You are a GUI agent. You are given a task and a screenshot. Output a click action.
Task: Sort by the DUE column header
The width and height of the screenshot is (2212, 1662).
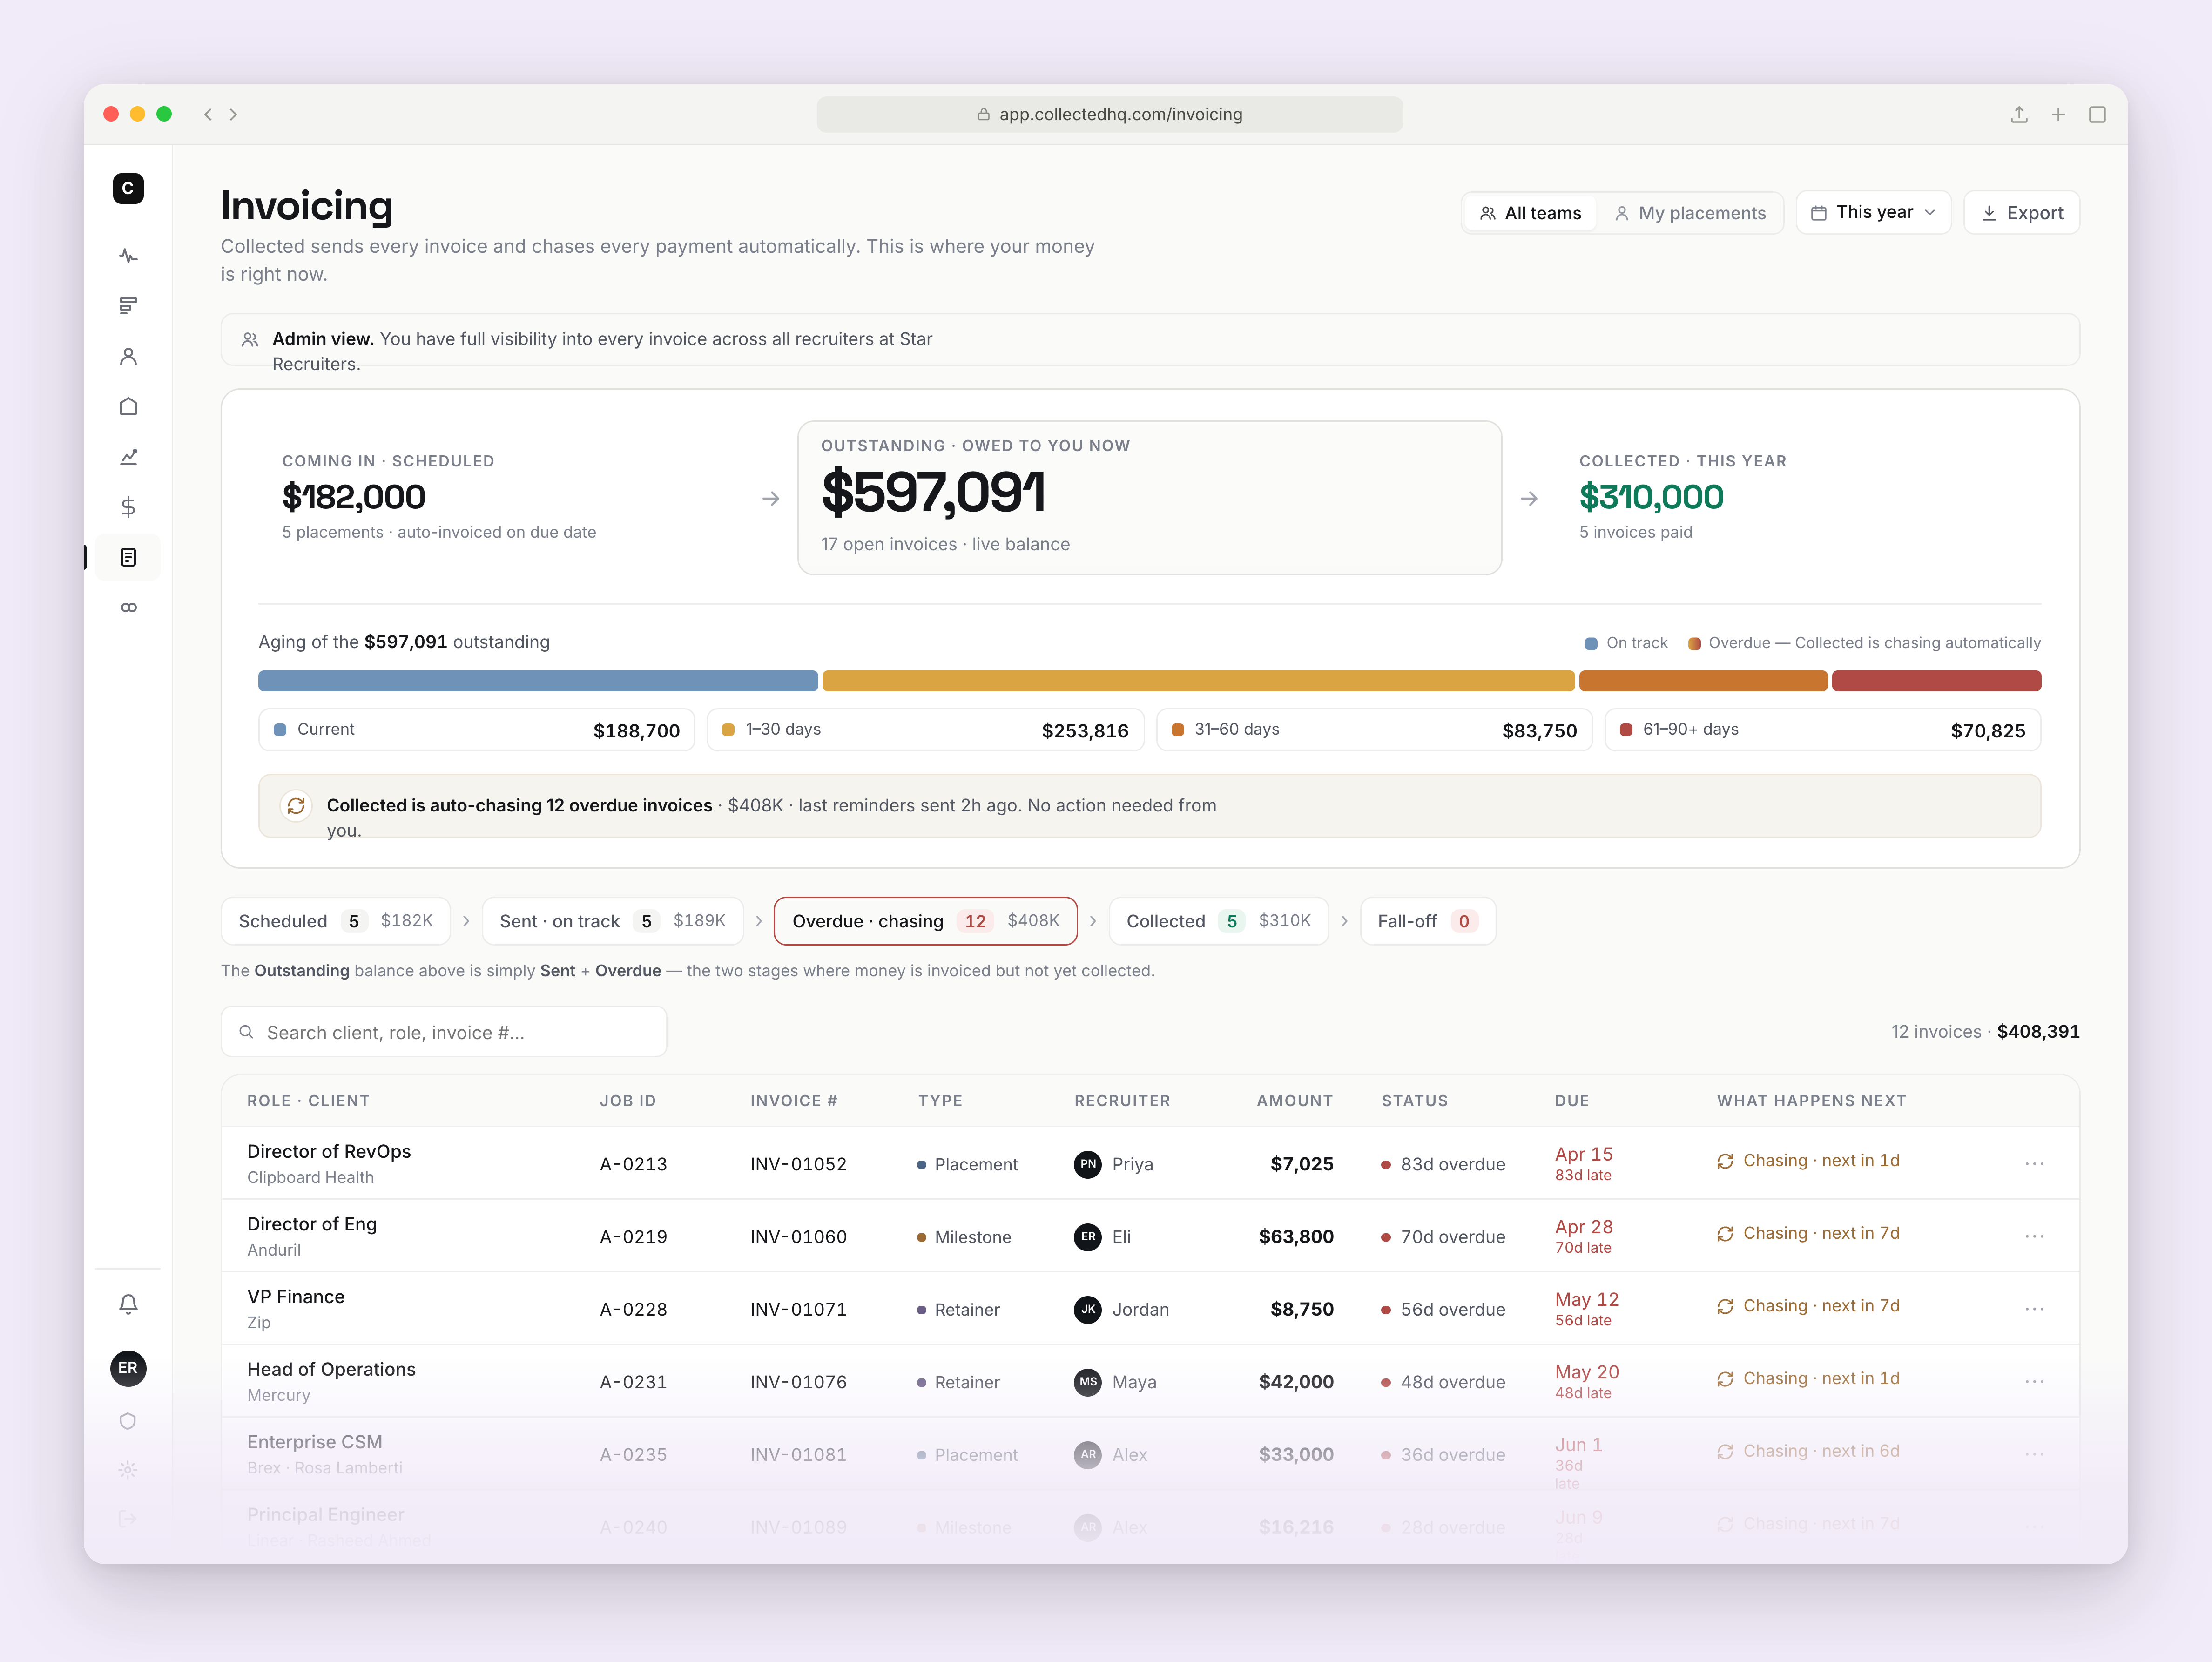click(x=1571, y=1101)
